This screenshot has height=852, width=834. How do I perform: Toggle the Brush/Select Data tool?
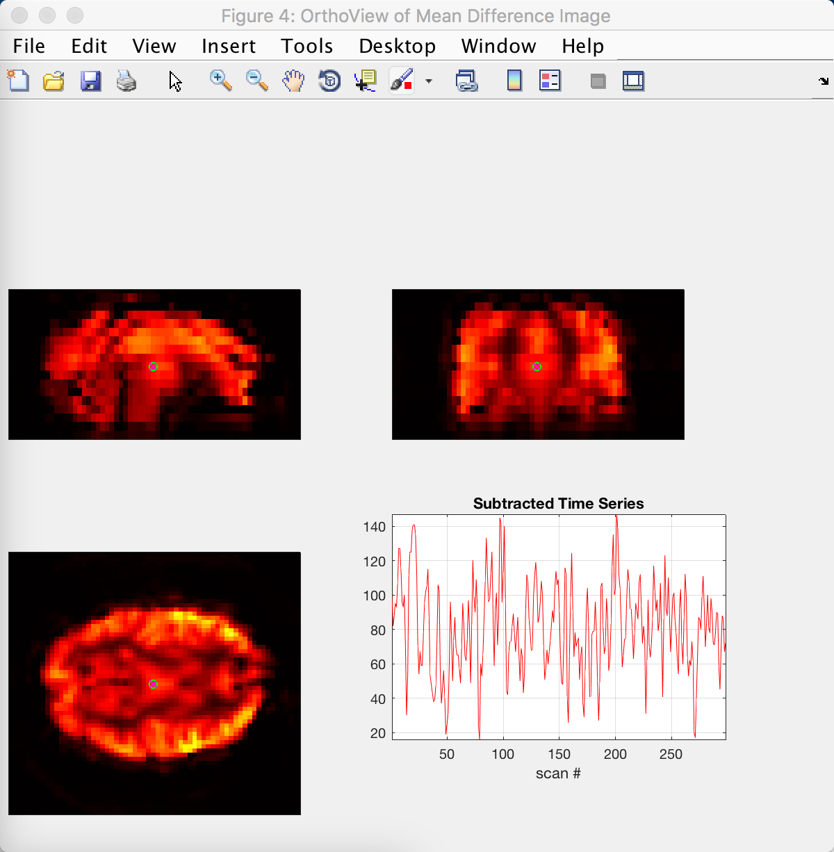click(x=402, y=81)
